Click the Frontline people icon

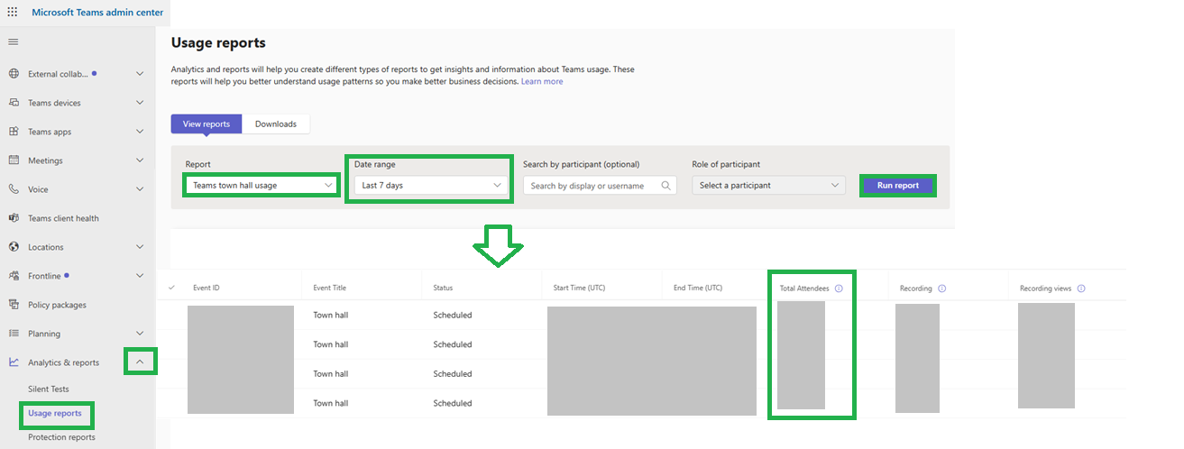[x=14, y=276]
